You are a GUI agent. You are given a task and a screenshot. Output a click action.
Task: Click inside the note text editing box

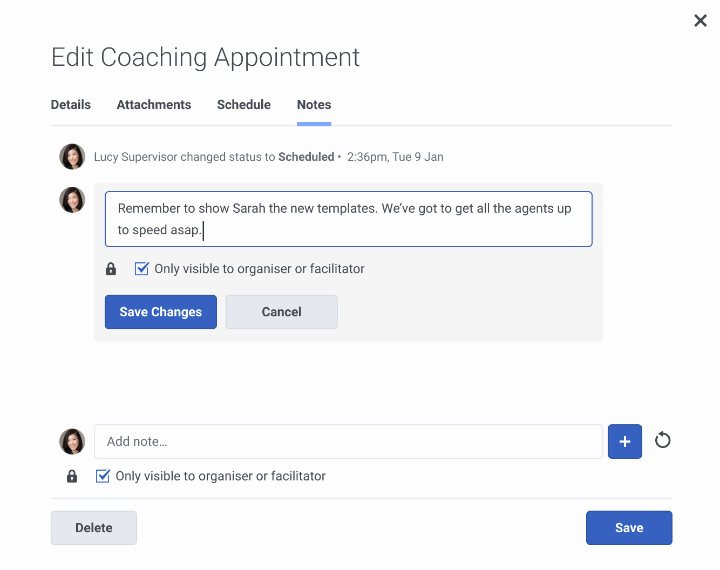348,219
